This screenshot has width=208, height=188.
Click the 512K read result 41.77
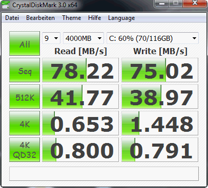click(x=80, y=97)
